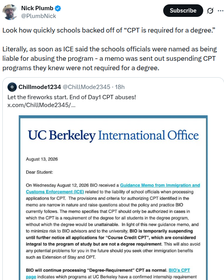Open the 18h timestamp of quoted post

pos(120,87)
